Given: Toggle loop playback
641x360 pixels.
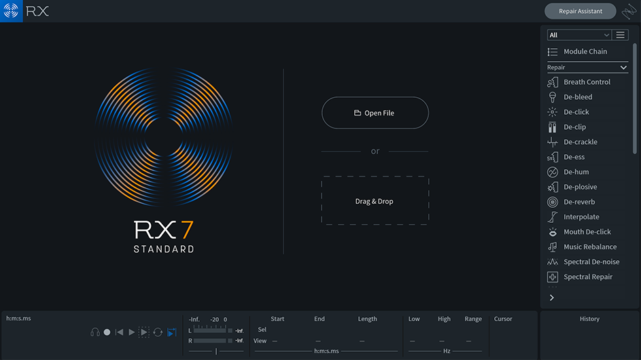Looking at the screenshot, I should 158,332.
